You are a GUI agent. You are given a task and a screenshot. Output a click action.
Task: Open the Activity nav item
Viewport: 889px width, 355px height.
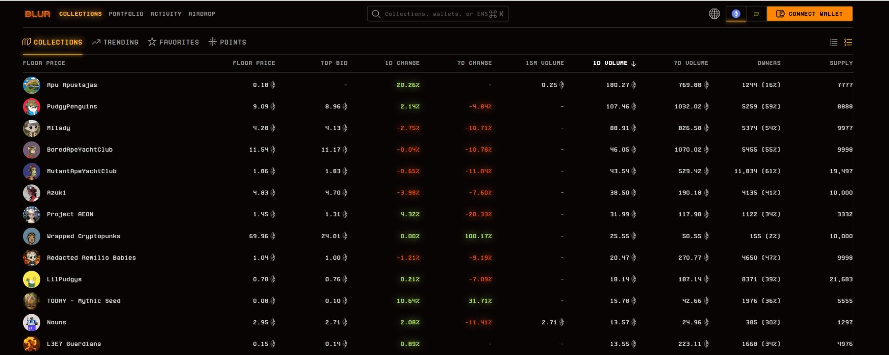pos(166,14)
